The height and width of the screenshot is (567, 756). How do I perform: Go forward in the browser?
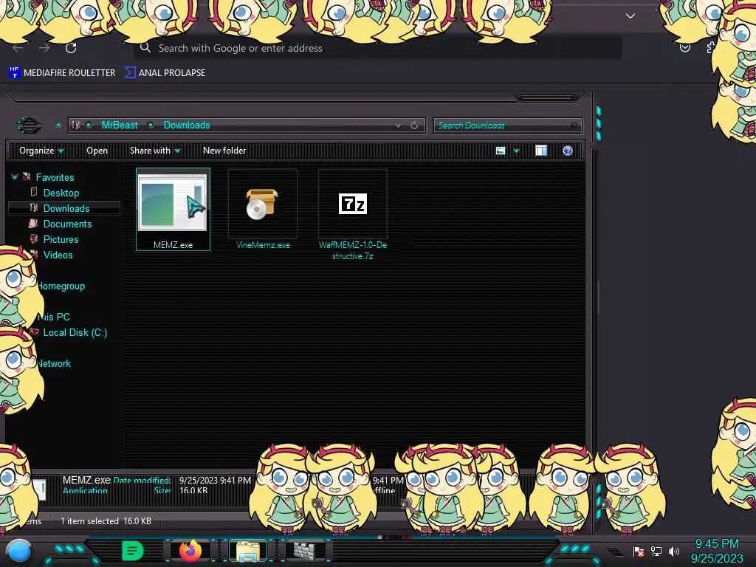(x=44, y=48)
